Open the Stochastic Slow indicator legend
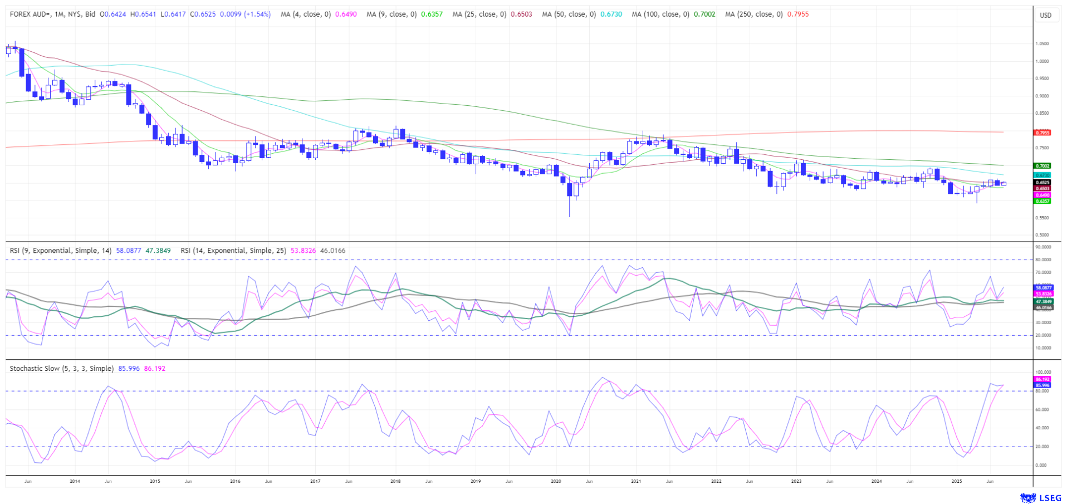The width and height of the screenshot is (1067, 504). 61,369
